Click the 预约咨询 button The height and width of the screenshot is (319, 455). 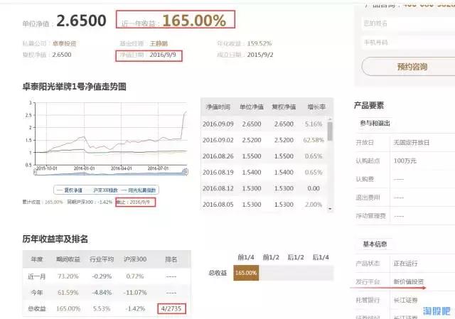tap(412, 67)
